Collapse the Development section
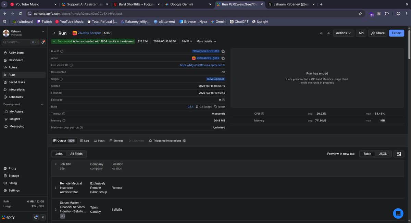Screen dimensions: 411x223 (x=42, y=104)
